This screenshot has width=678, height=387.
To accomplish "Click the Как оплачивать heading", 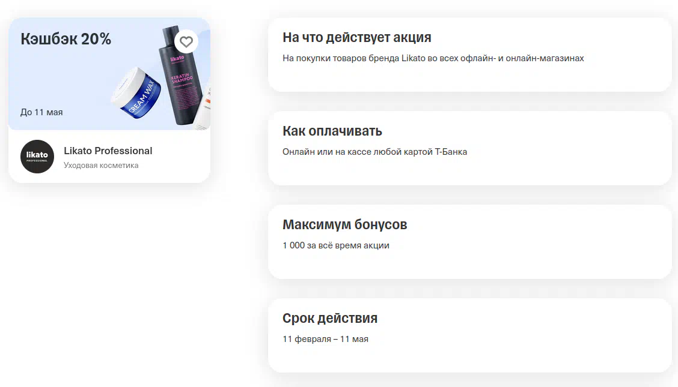I will [x=332, y=131].
